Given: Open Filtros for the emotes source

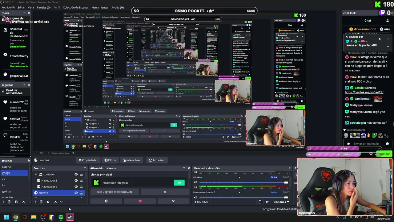Looking at the screenshot, I should pyautogui.click(x=110, y=160).
